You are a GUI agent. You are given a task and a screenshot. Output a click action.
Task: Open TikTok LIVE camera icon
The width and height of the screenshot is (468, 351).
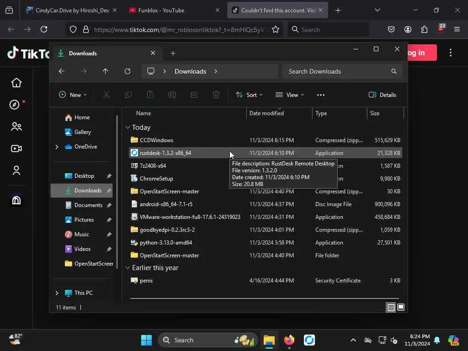[x=16, y=149]
